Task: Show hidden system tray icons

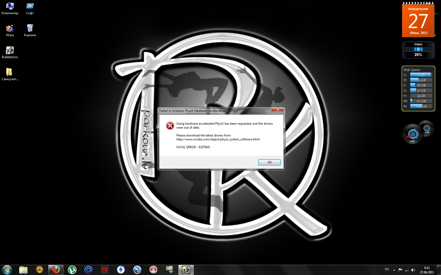Action: click(394, 270)
